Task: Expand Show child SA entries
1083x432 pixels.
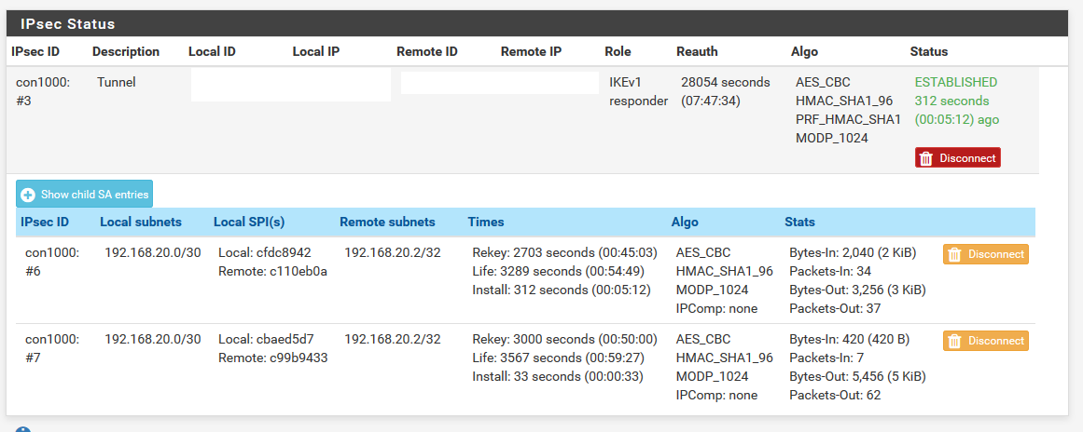Action: click(x=84, y=195)
